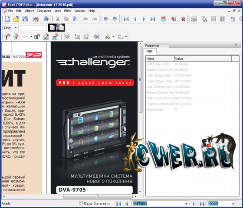The width and height of the screenshot is (243, 208).
Task: Enable the Show Comments checkbox
Action: click(x=81, y=203)
